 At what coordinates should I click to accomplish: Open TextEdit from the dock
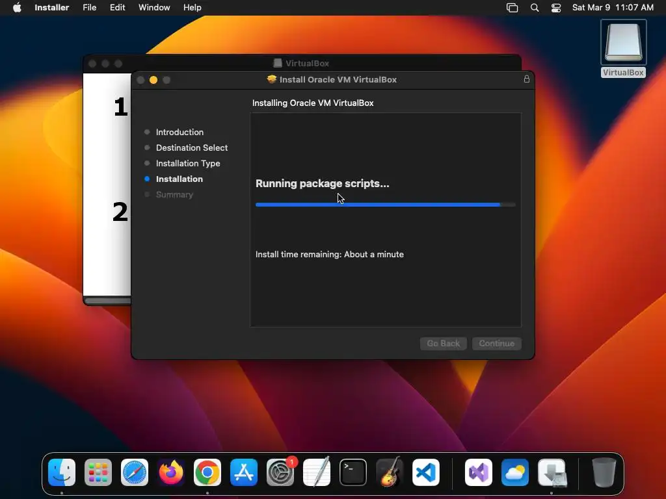317,472
